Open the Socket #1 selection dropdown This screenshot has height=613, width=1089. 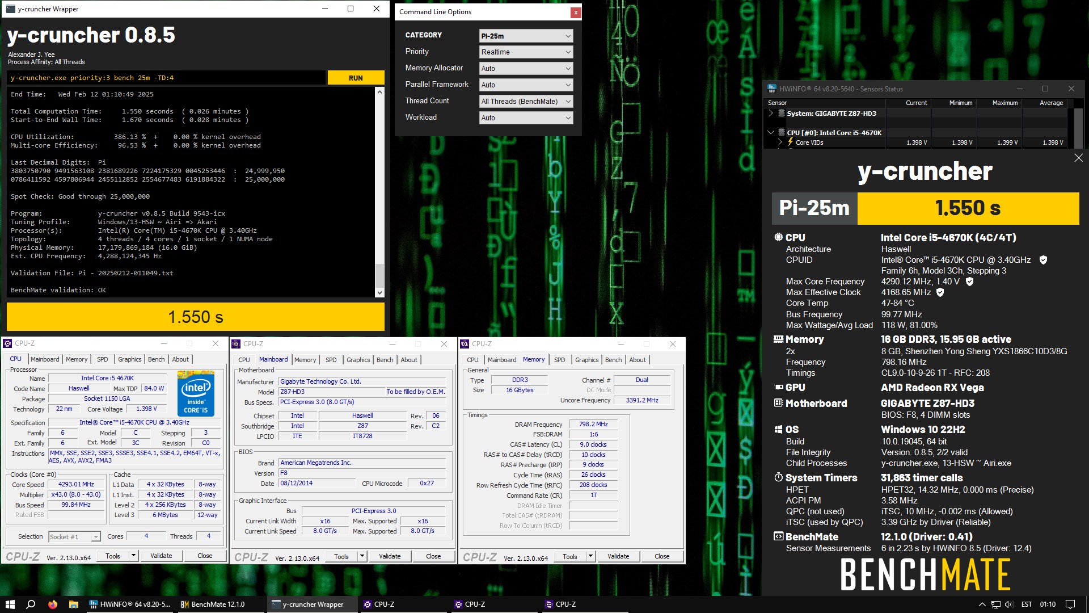(x=74, y=536)
